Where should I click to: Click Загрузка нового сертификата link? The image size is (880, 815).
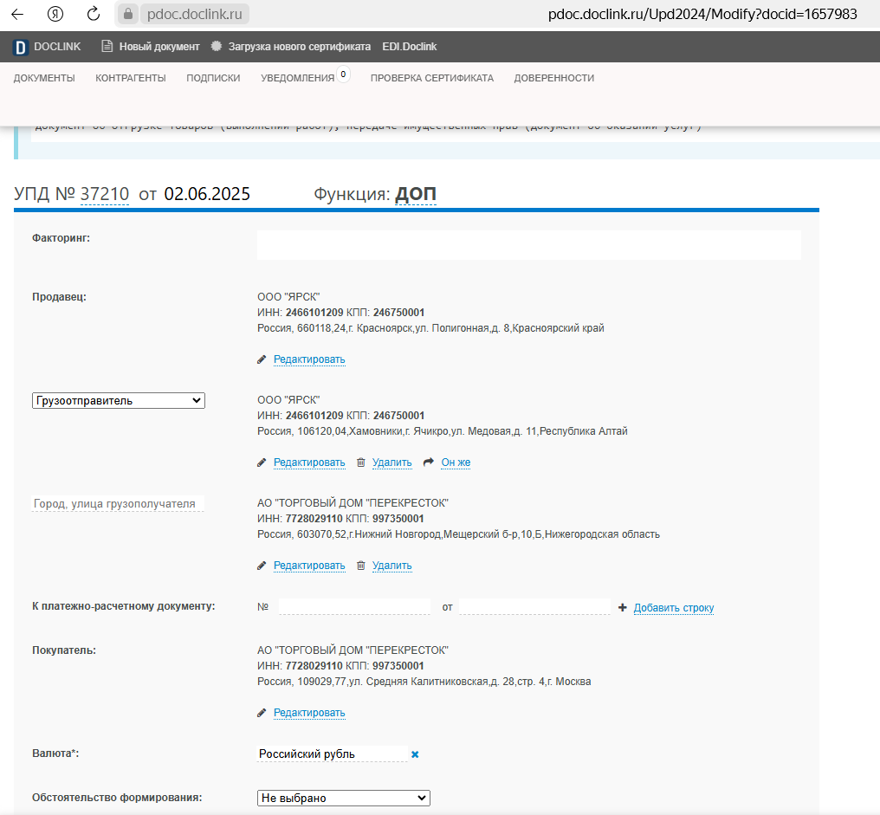click(x=299, y=47)
